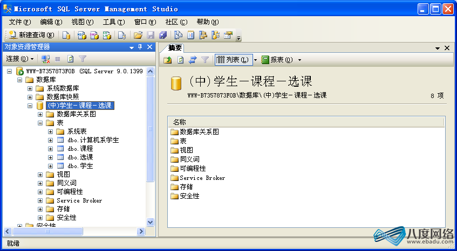
Task: Select the dbo.学生 table in tree
Action: point(80,166)
